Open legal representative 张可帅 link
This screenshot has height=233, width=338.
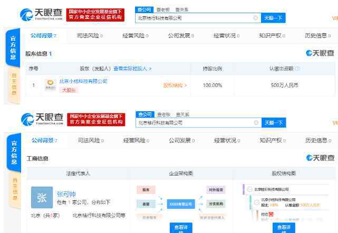coord(66,194)
